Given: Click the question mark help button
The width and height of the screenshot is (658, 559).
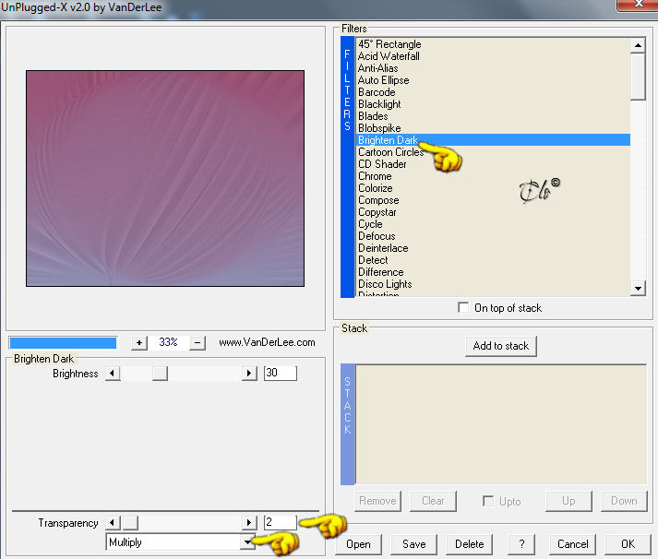Looking at the screenshot, I should point(521,544).
